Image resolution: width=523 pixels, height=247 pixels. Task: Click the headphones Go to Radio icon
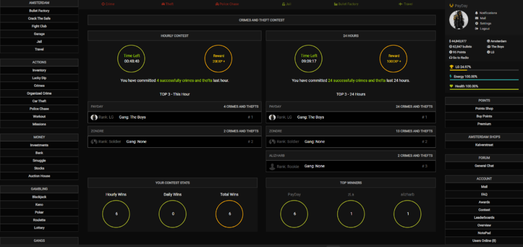pyautogui.click(x=451, y=57)
